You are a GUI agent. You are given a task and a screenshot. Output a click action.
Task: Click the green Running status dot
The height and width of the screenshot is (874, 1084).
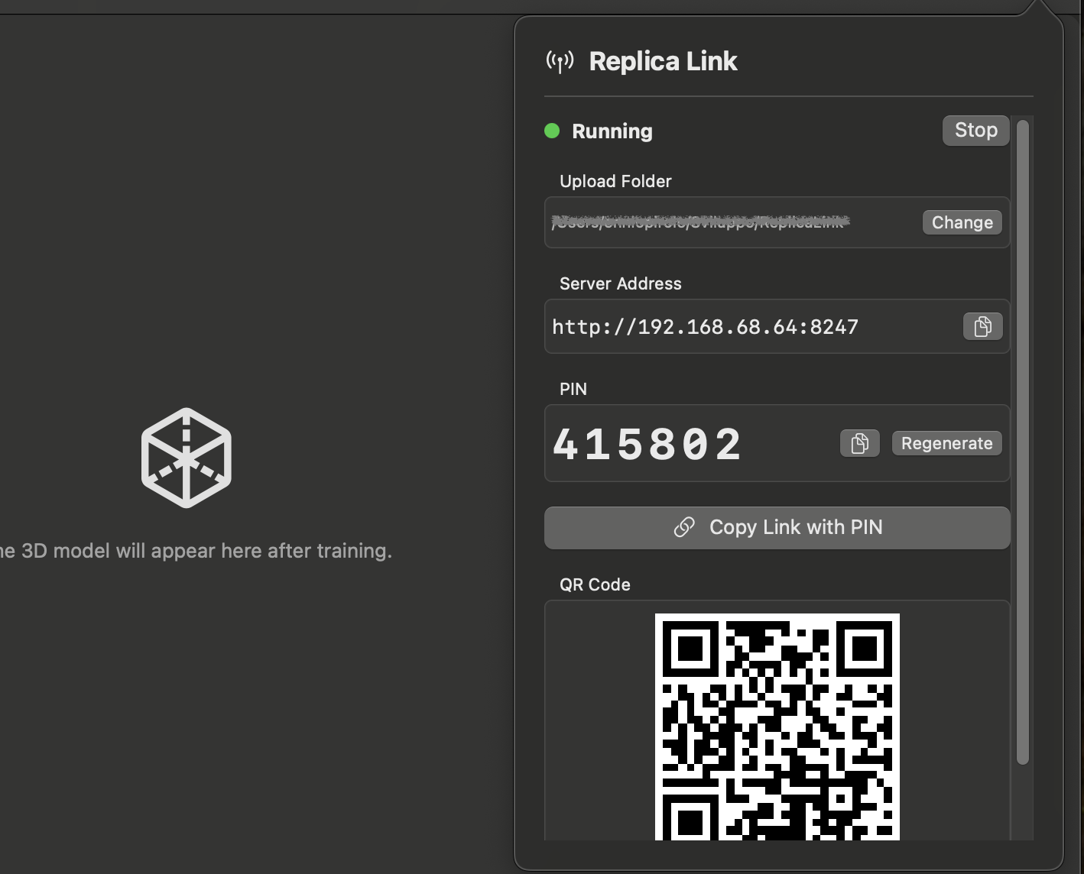[552, 131]
